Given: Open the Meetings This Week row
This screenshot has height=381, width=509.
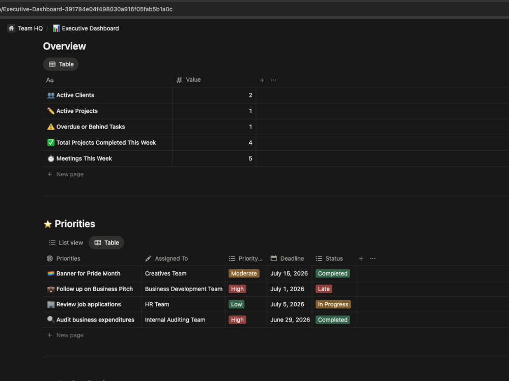Looking at the screenshot, I should (x=84, y=158).
